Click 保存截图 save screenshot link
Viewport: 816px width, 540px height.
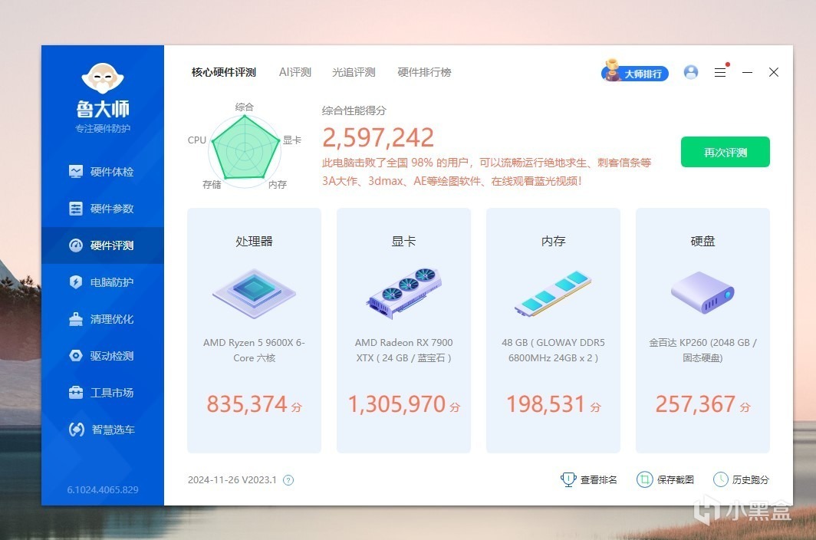click(665, 479)
